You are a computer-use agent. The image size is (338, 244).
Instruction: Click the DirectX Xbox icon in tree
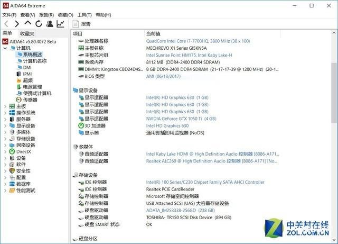coord(12,151)
